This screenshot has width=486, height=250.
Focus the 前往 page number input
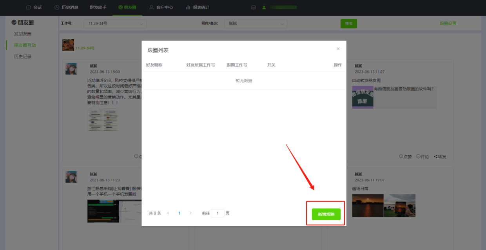pyautogui.click(x=218, y=213)
